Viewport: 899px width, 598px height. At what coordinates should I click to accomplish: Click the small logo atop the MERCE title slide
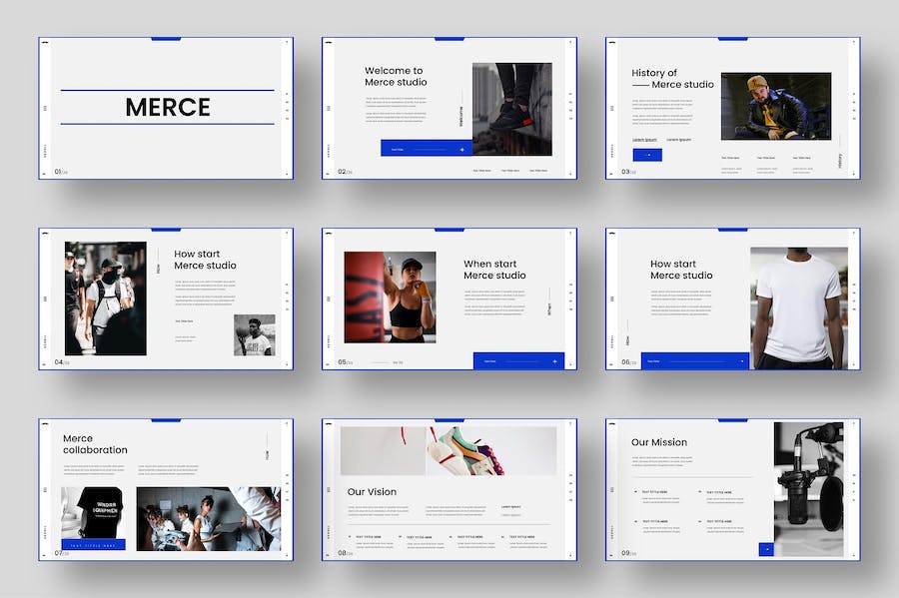pyautogui.click(x=44, y=42)
